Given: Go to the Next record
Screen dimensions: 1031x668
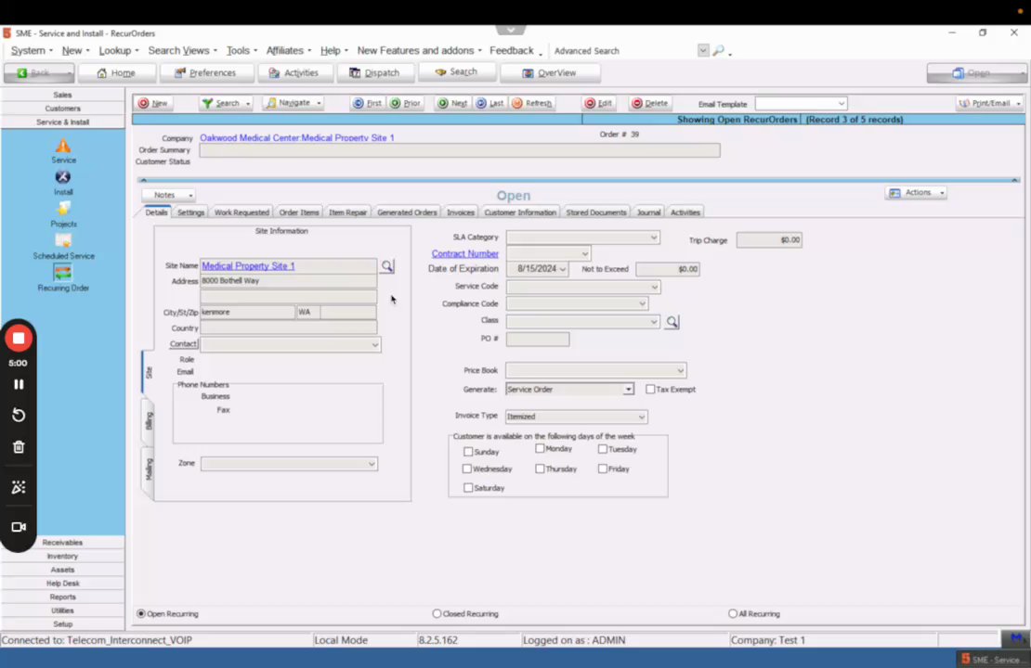Looking at the screenshot, I should tap(453, 103).
